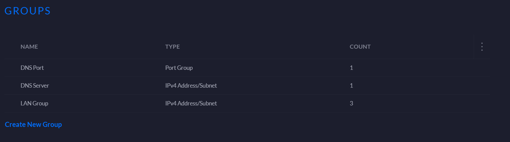Select the DNS Port group name
510x142 pixels.
click(x=32, y=68)
